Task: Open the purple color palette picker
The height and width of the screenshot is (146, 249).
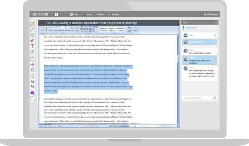Action: point(32,93)
